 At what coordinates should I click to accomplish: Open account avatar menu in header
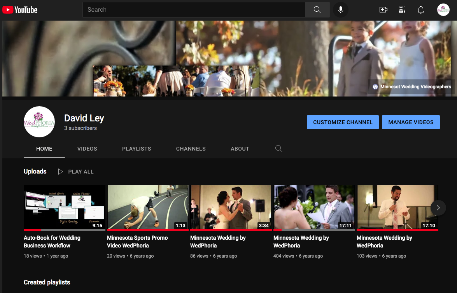click(x=443, y=10)
